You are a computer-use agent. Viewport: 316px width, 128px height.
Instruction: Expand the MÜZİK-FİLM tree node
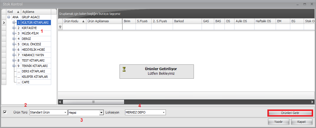tap(14, 33)
